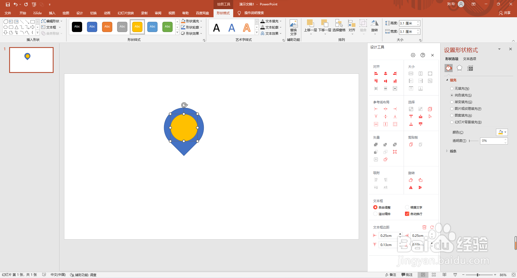This screenshot has width=517, height=278.
Task: Switch to the 插入 ribbon tab
Action: [x=52, y=13]
